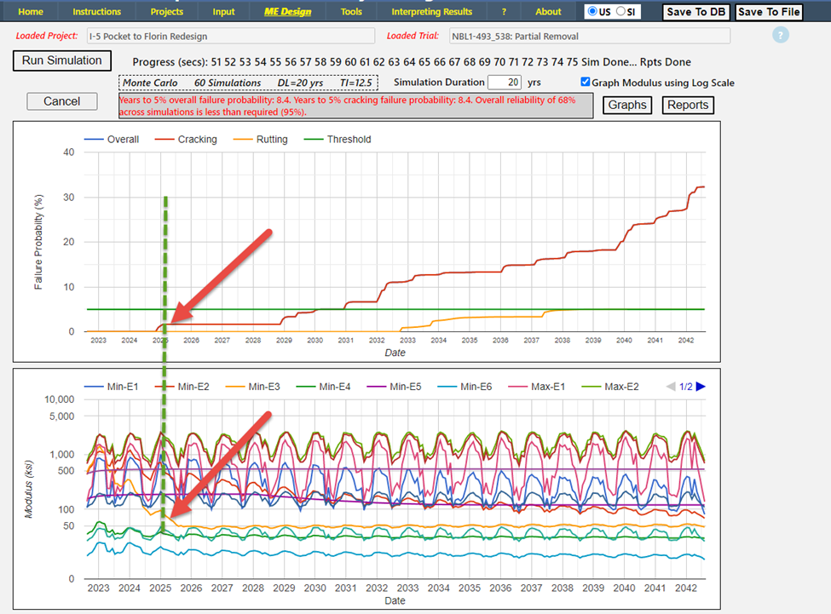This screenshot has height=614, width=831.
Task: Go to next legend page arrow
Action: click(701, 387)
